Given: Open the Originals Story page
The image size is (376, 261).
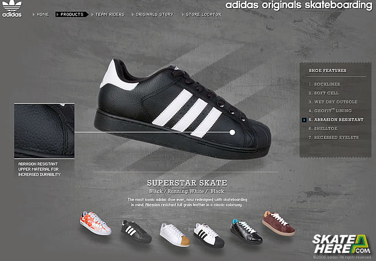Looking at the screenshot, I should (154, 14).
